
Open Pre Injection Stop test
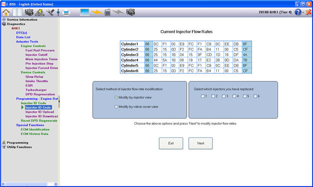[40, 63]
